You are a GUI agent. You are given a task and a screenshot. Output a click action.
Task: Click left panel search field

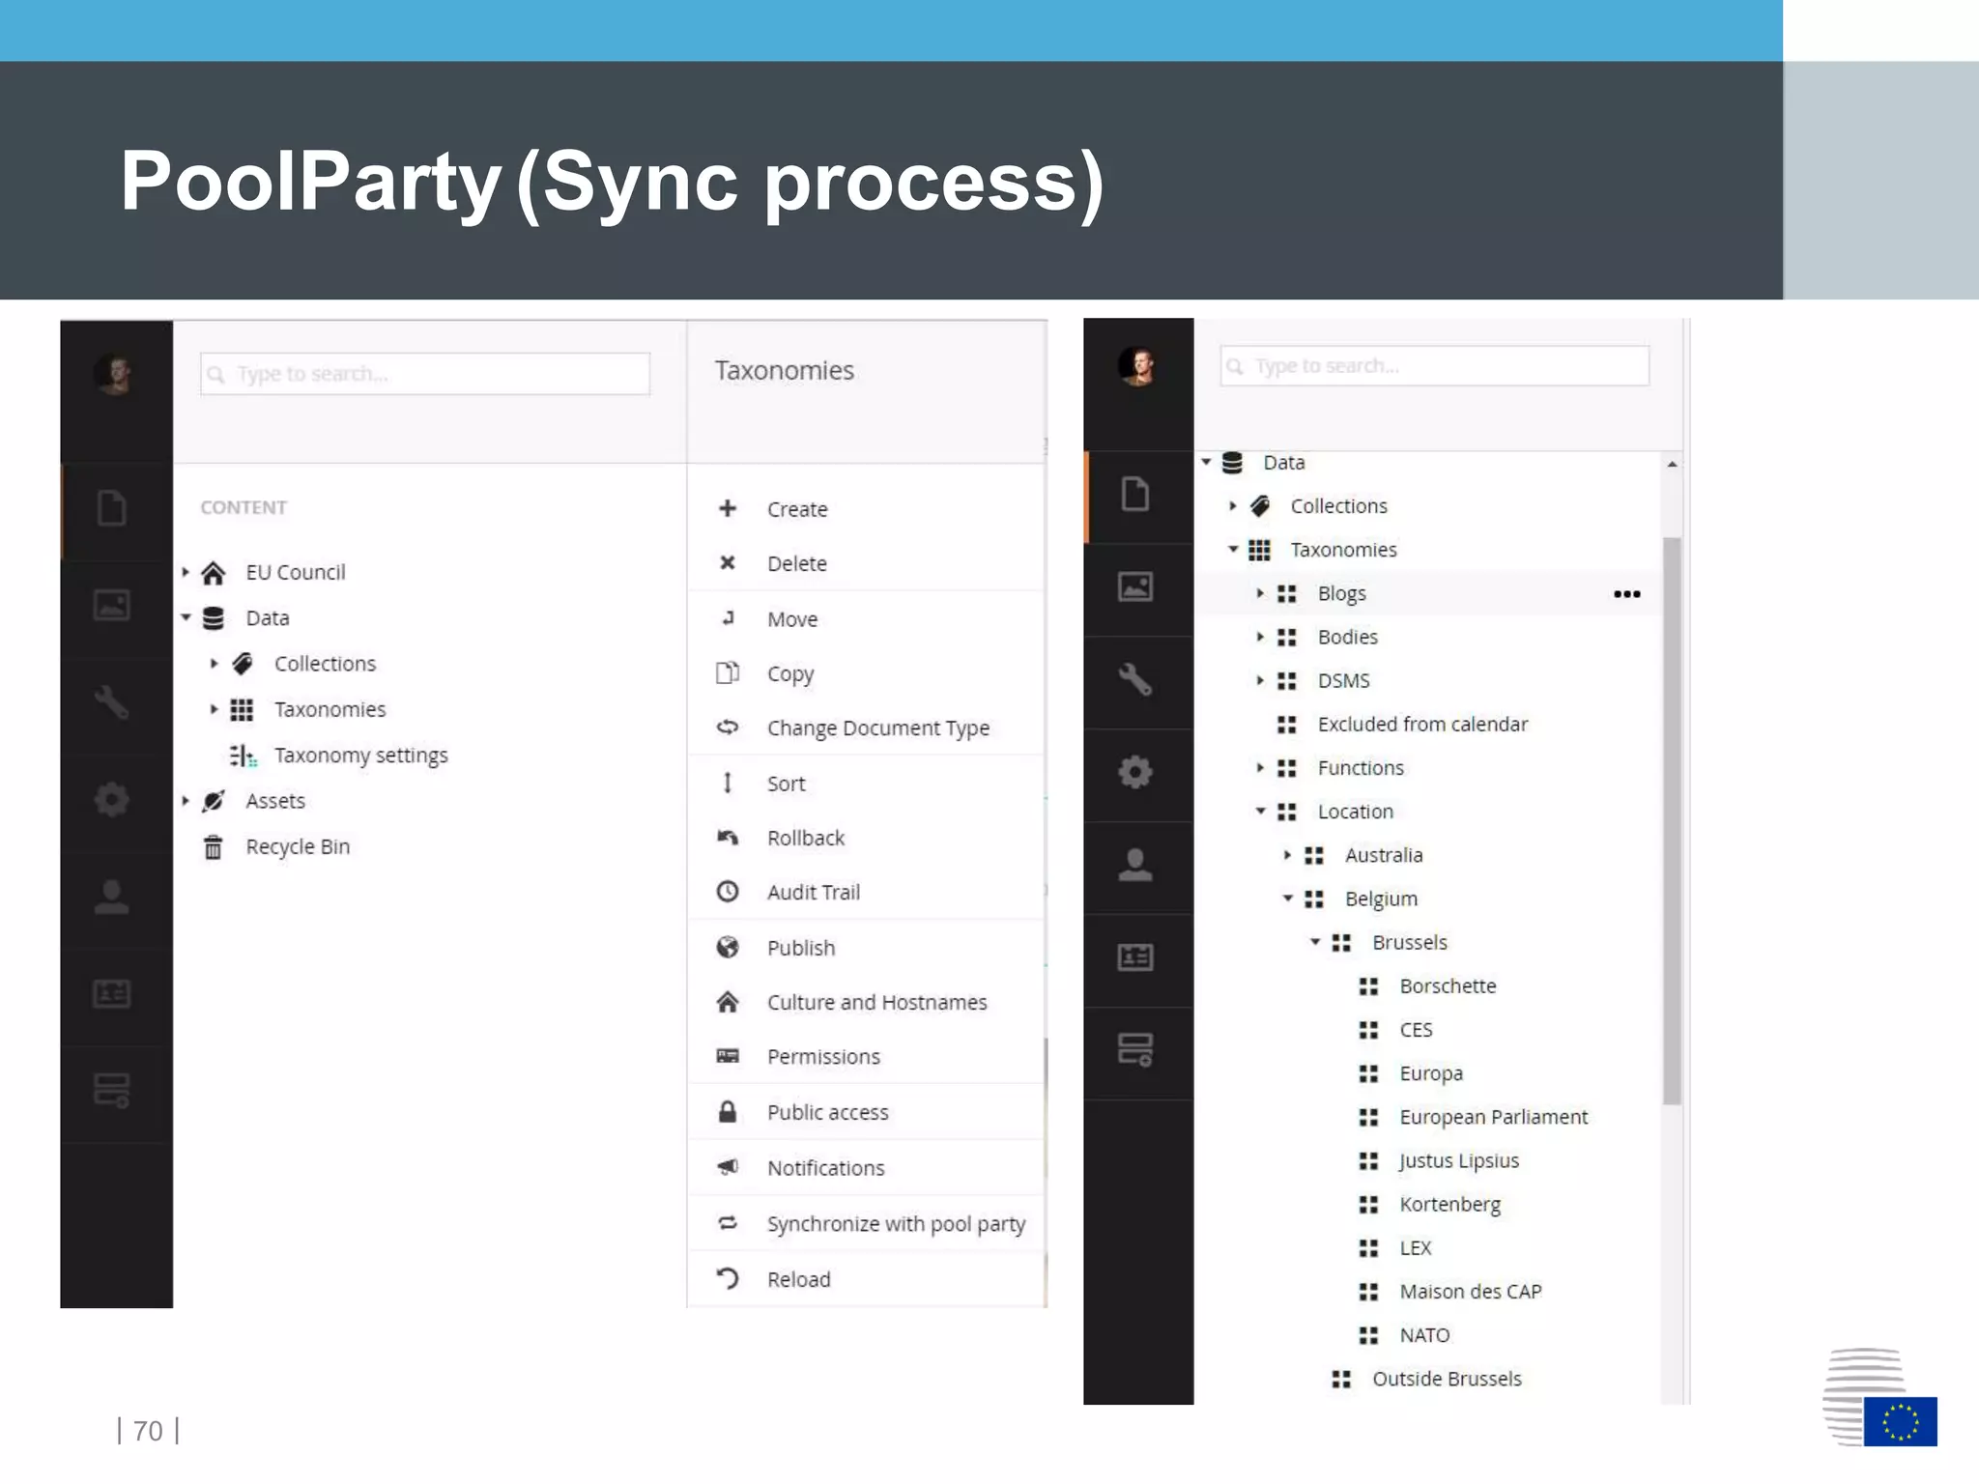pos(425,374)
